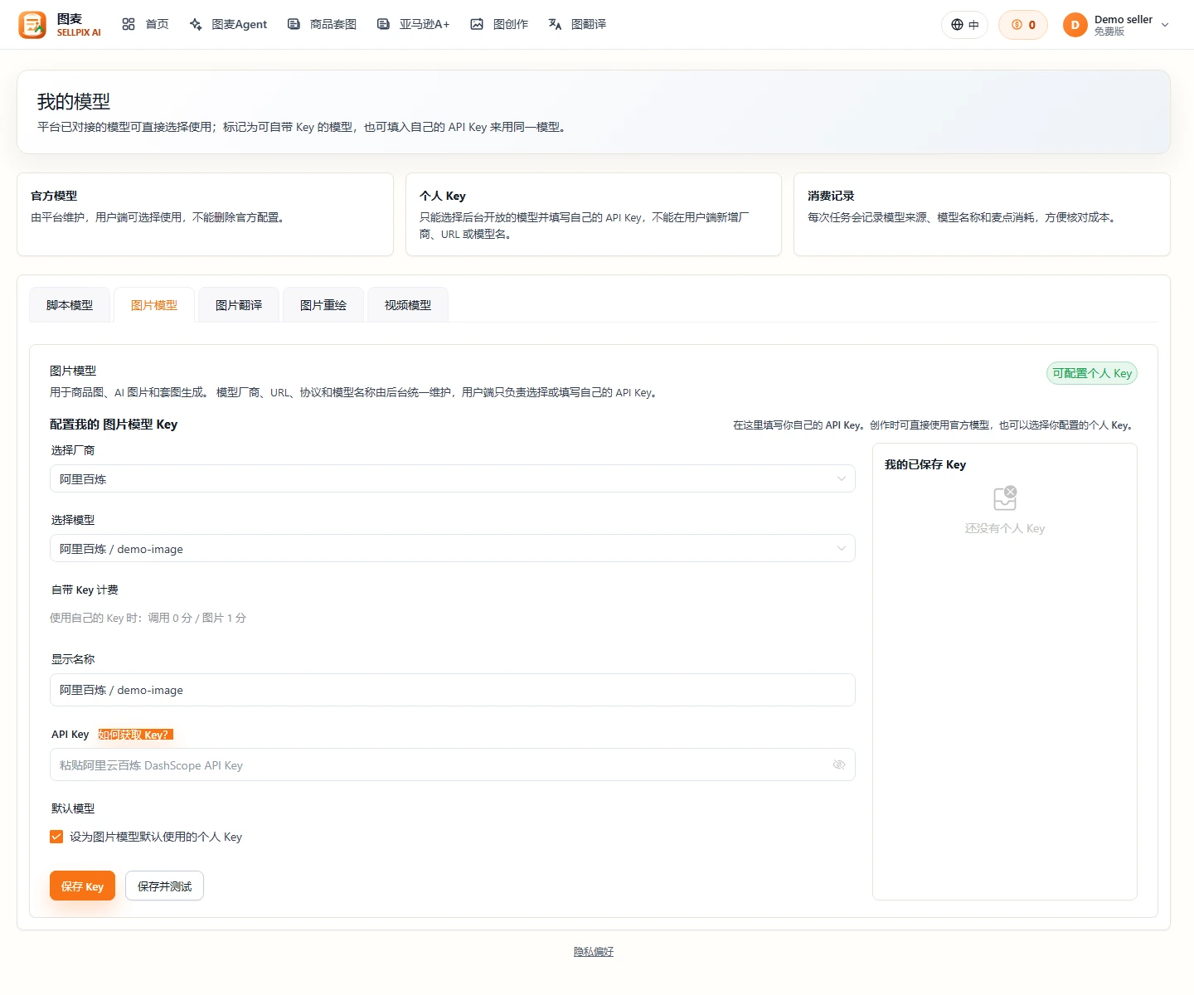Viewport: 1194px width, 995px height.
Task: Open 商品套图 in the top navigation
Action: pyautogui.click(x=322, y=25)
